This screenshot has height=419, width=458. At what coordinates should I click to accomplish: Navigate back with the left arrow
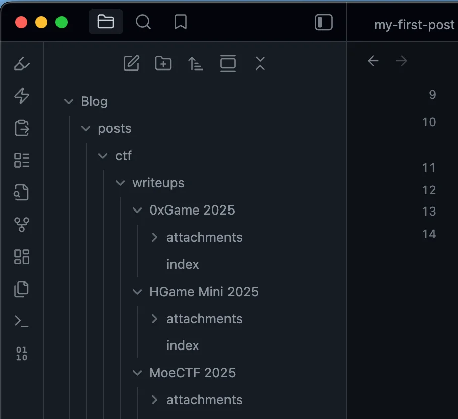[373, 61]
